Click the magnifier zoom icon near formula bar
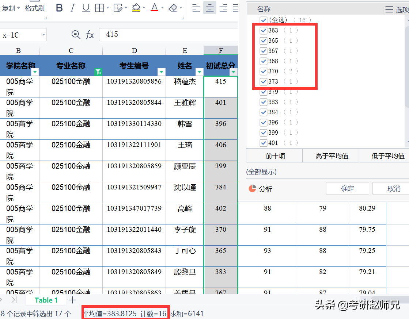 click(76, 35)
